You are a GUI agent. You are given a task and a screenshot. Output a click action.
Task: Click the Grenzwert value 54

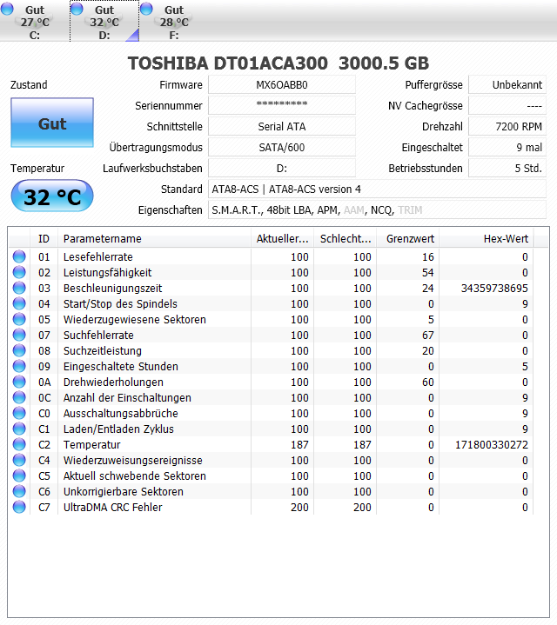pyautogui.click(x=427, y=273)
